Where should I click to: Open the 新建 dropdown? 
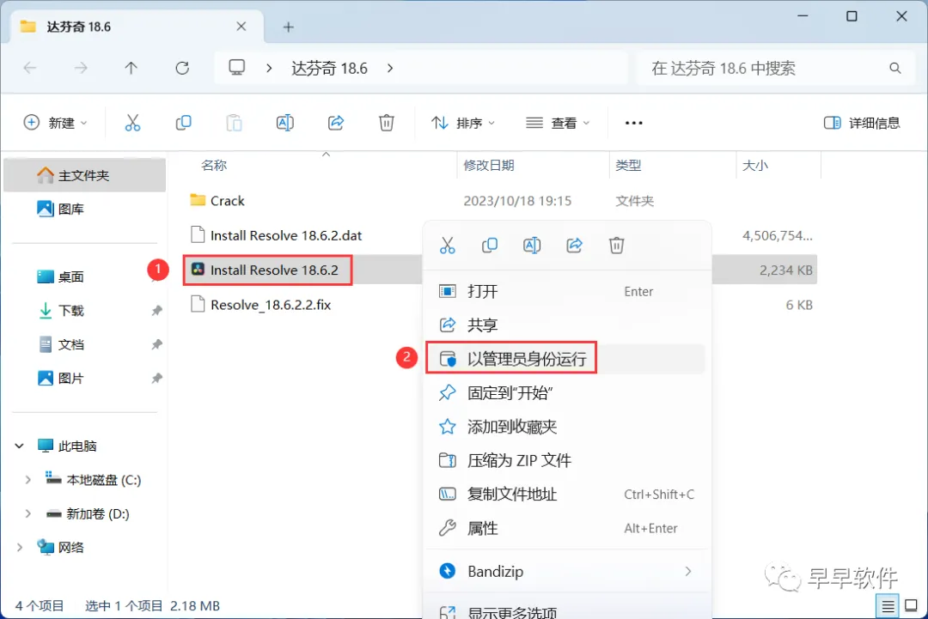click(x=56, y=123)
